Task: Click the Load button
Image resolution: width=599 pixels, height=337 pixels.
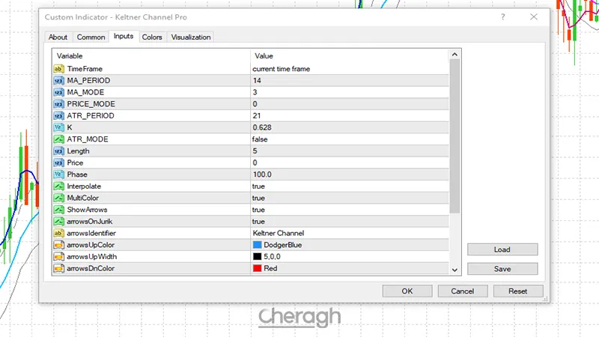Action: point(502,249)
